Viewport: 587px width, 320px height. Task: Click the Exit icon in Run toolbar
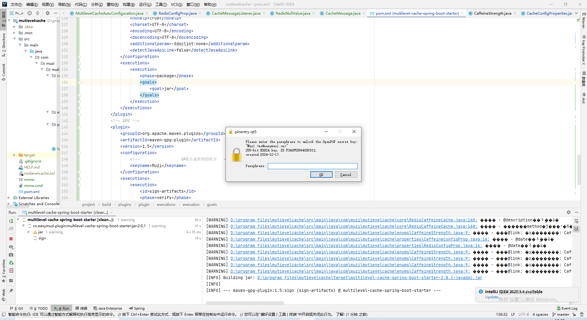[x=11, y=271]
